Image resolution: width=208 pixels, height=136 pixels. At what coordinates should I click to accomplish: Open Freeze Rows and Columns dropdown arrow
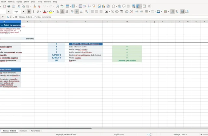pyautogui.click(x=141, y=6)
